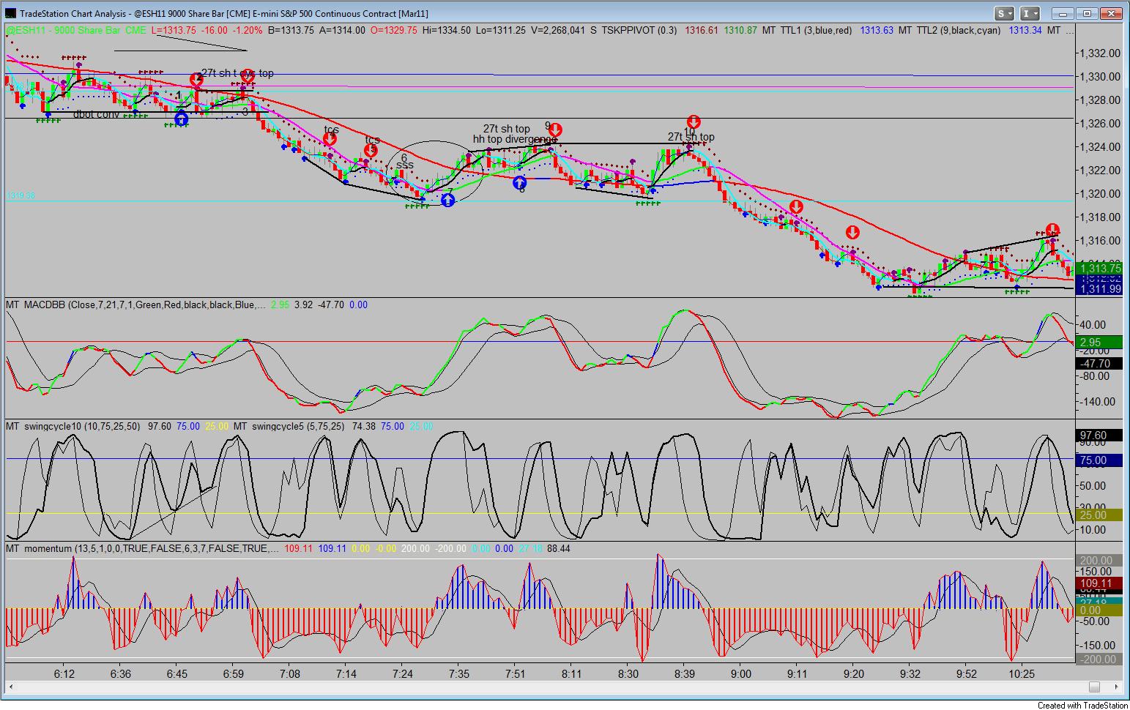Image resolution: width=1130 pixels, height=710 pixels.
Task: Click the last price 'L=1313.75' in the status line
Action: 174,30
